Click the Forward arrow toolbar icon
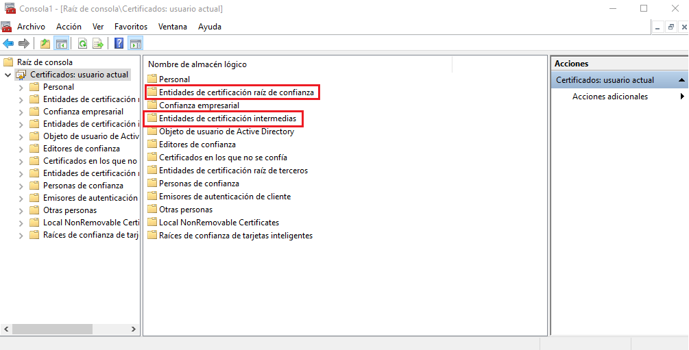Image resolution: width=689 pixels, height=350 pixels. pyautogui.click(x=24, y=44)
